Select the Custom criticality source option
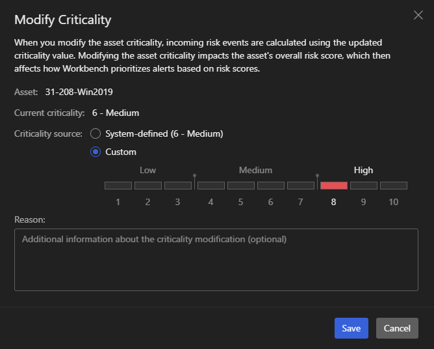The height and width of the screenshot is (349, 434). [x=96, y=152]
